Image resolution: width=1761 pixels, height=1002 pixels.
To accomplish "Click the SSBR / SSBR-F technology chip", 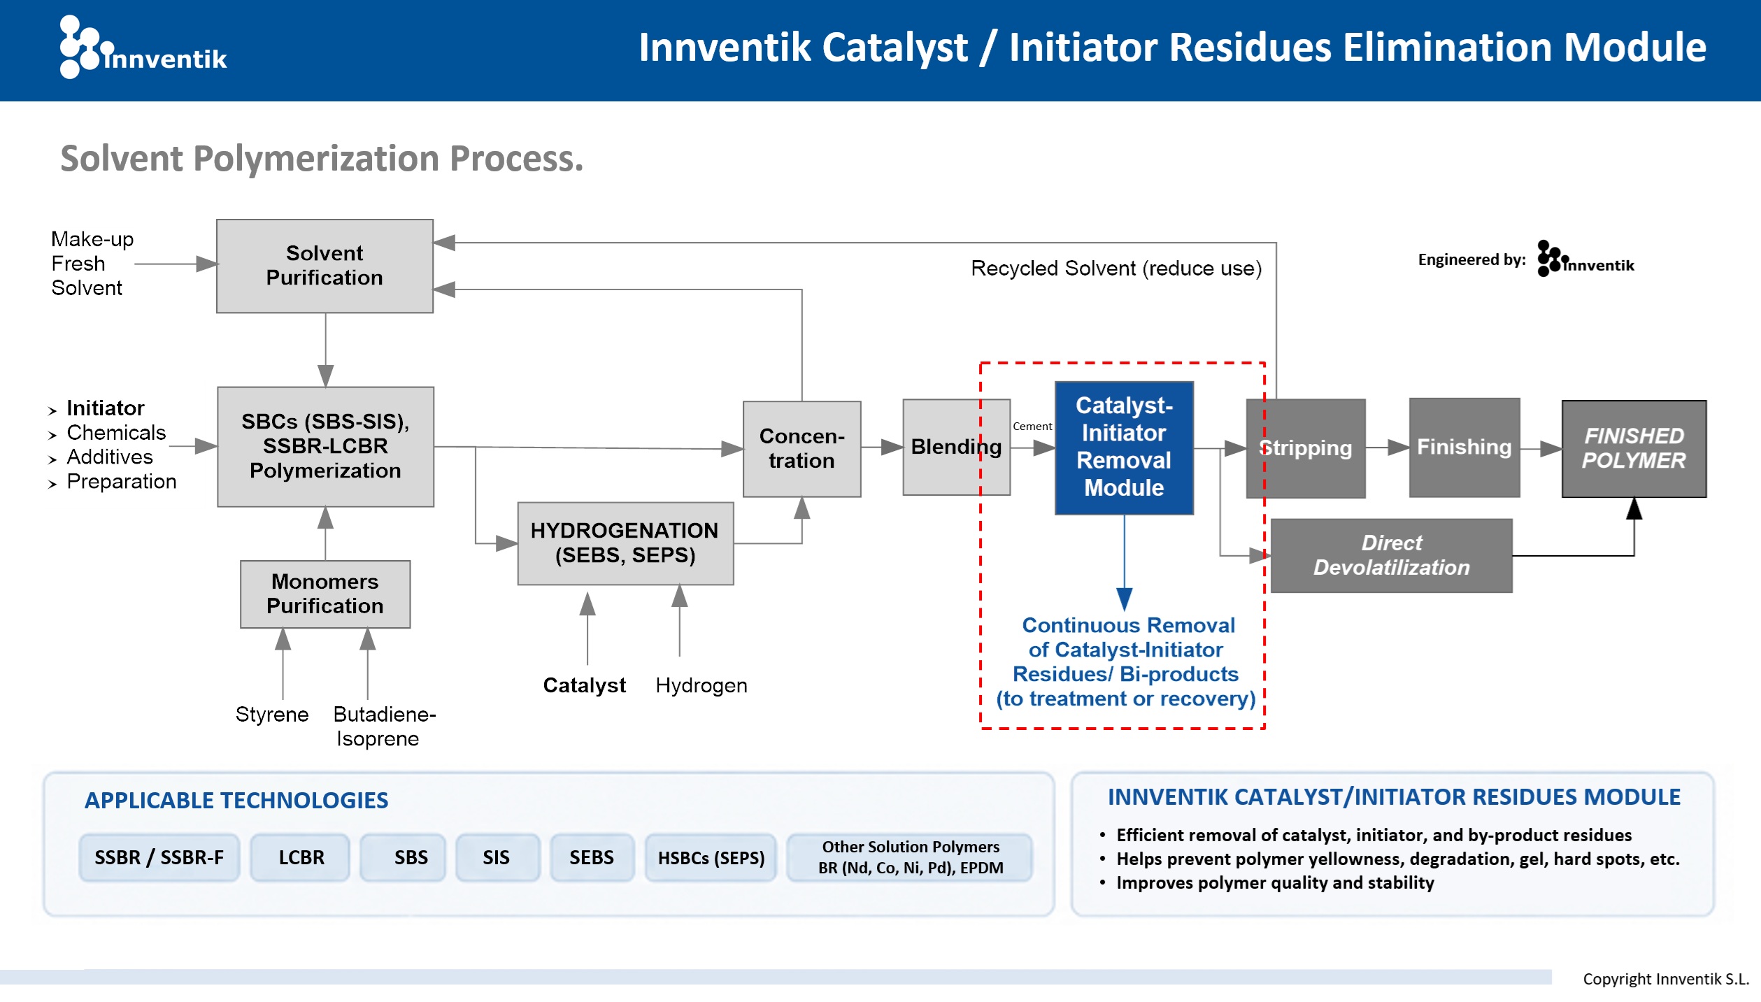I will [x=159, y=857].
